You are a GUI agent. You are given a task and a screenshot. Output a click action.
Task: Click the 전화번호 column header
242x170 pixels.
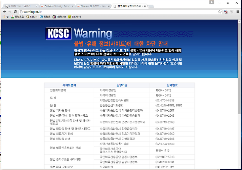(x=172, y=85)
